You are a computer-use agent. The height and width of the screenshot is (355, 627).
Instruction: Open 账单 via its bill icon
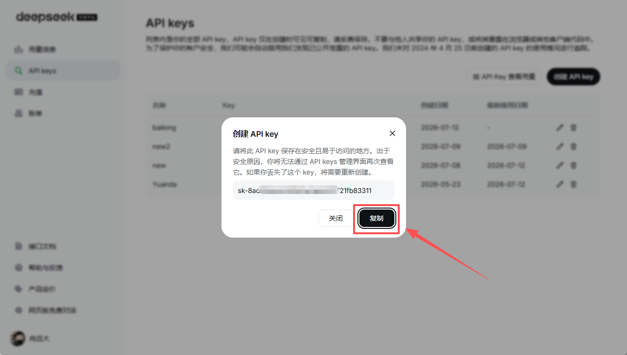coord(19,113)
